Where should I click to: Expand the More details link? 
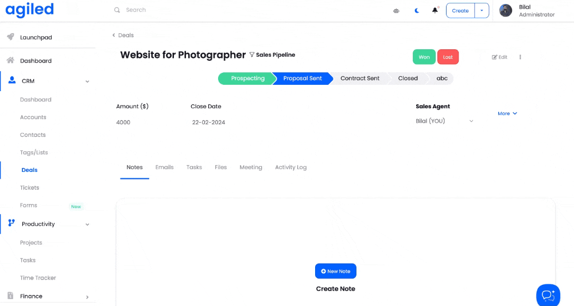tap(507, 113)
